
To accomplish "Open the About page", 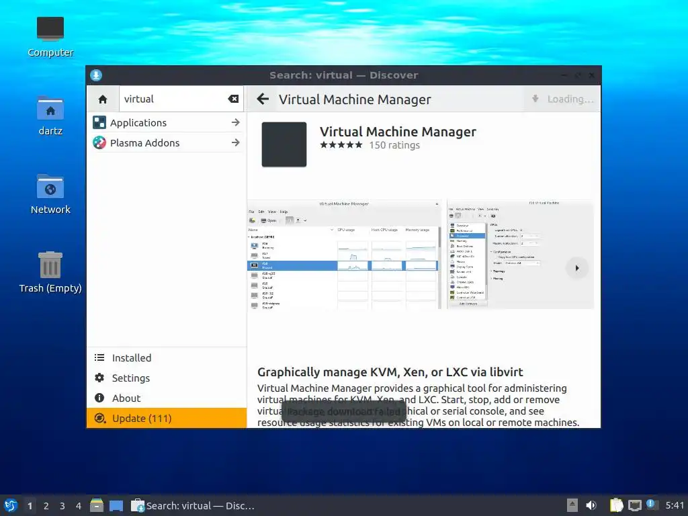I will point(167,398).
